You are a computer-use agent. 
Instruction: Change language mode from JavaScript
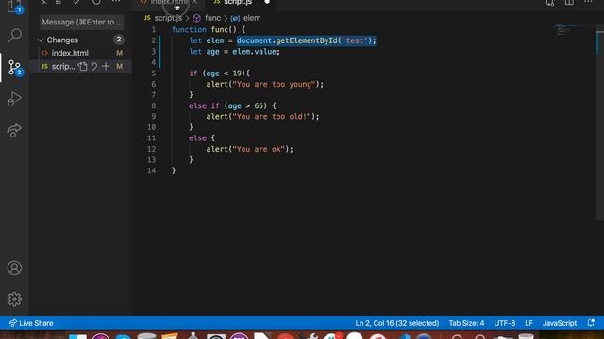(x=560, y=323)
